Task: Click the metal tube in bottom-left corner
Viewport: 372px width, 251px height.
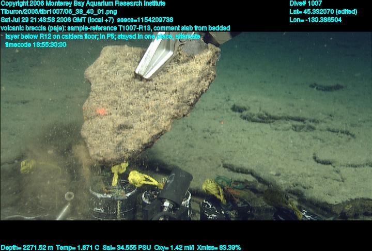Action: [65, 207]
